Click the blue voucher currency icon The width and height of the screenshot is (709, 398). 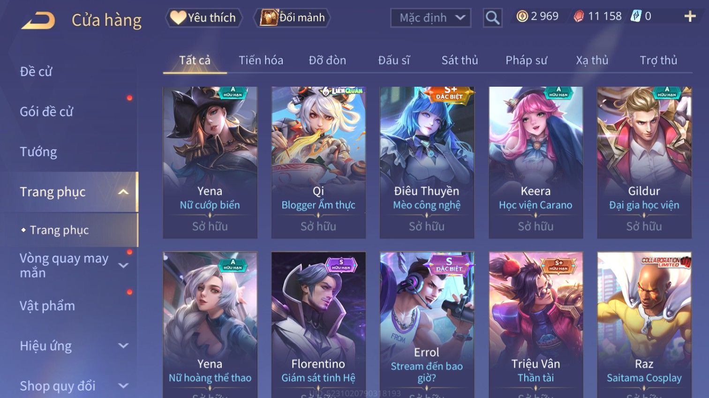(x=635, y=16)
